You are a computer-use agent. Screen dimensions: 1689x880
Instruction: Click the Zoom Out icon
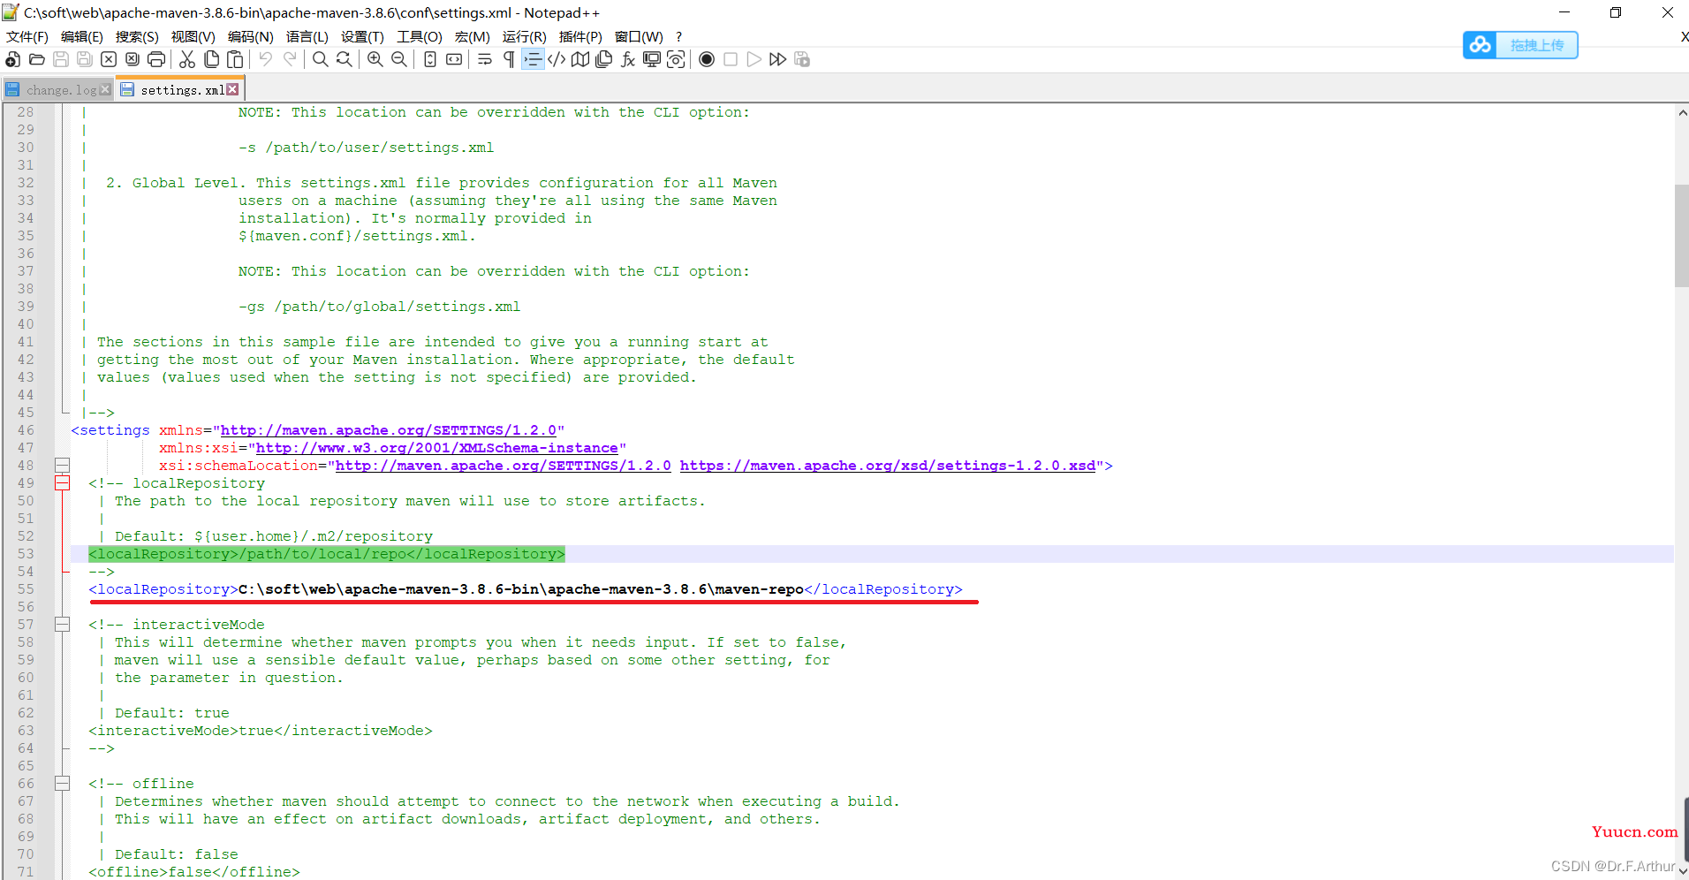point(399,59)
